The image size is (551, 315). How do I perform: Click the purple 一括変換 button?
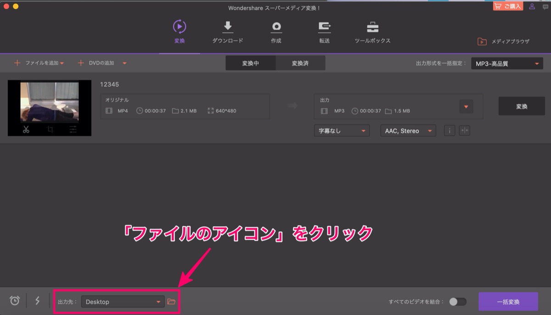(508, 302)
